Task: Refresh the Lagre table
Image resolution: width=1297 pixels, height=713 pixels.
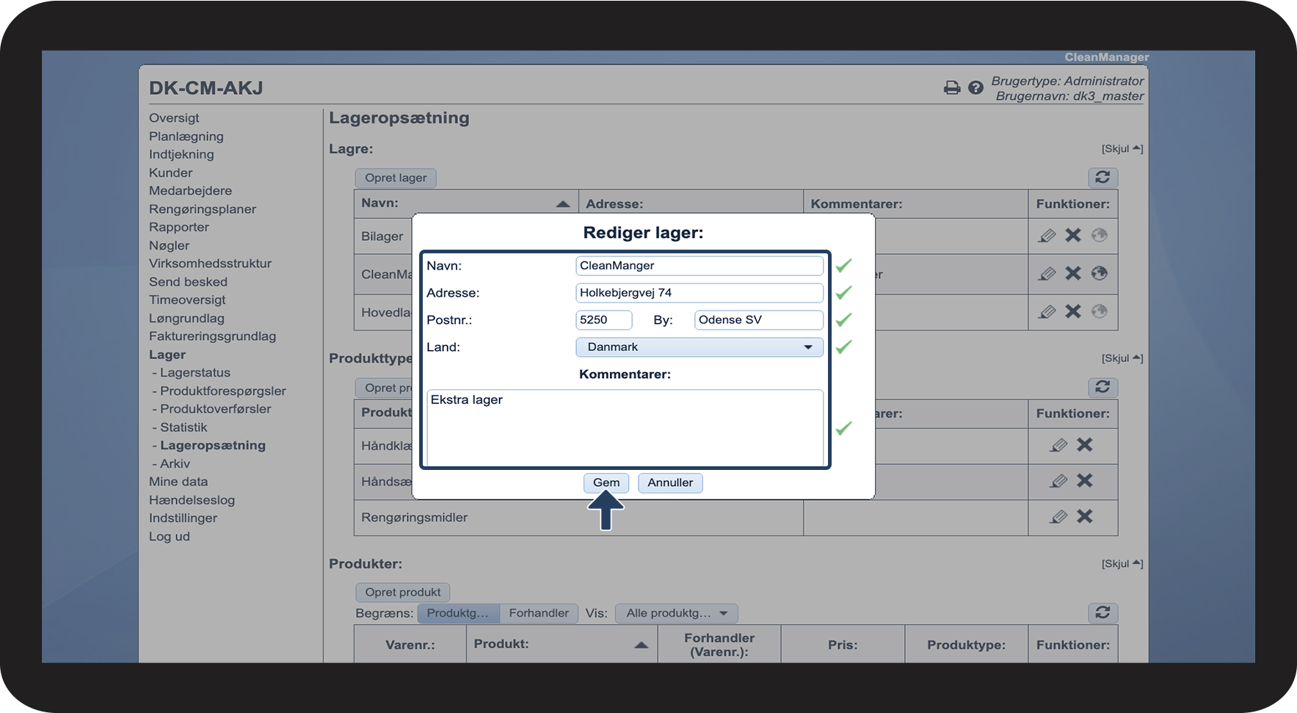Action: click(x=1102, y=178)
